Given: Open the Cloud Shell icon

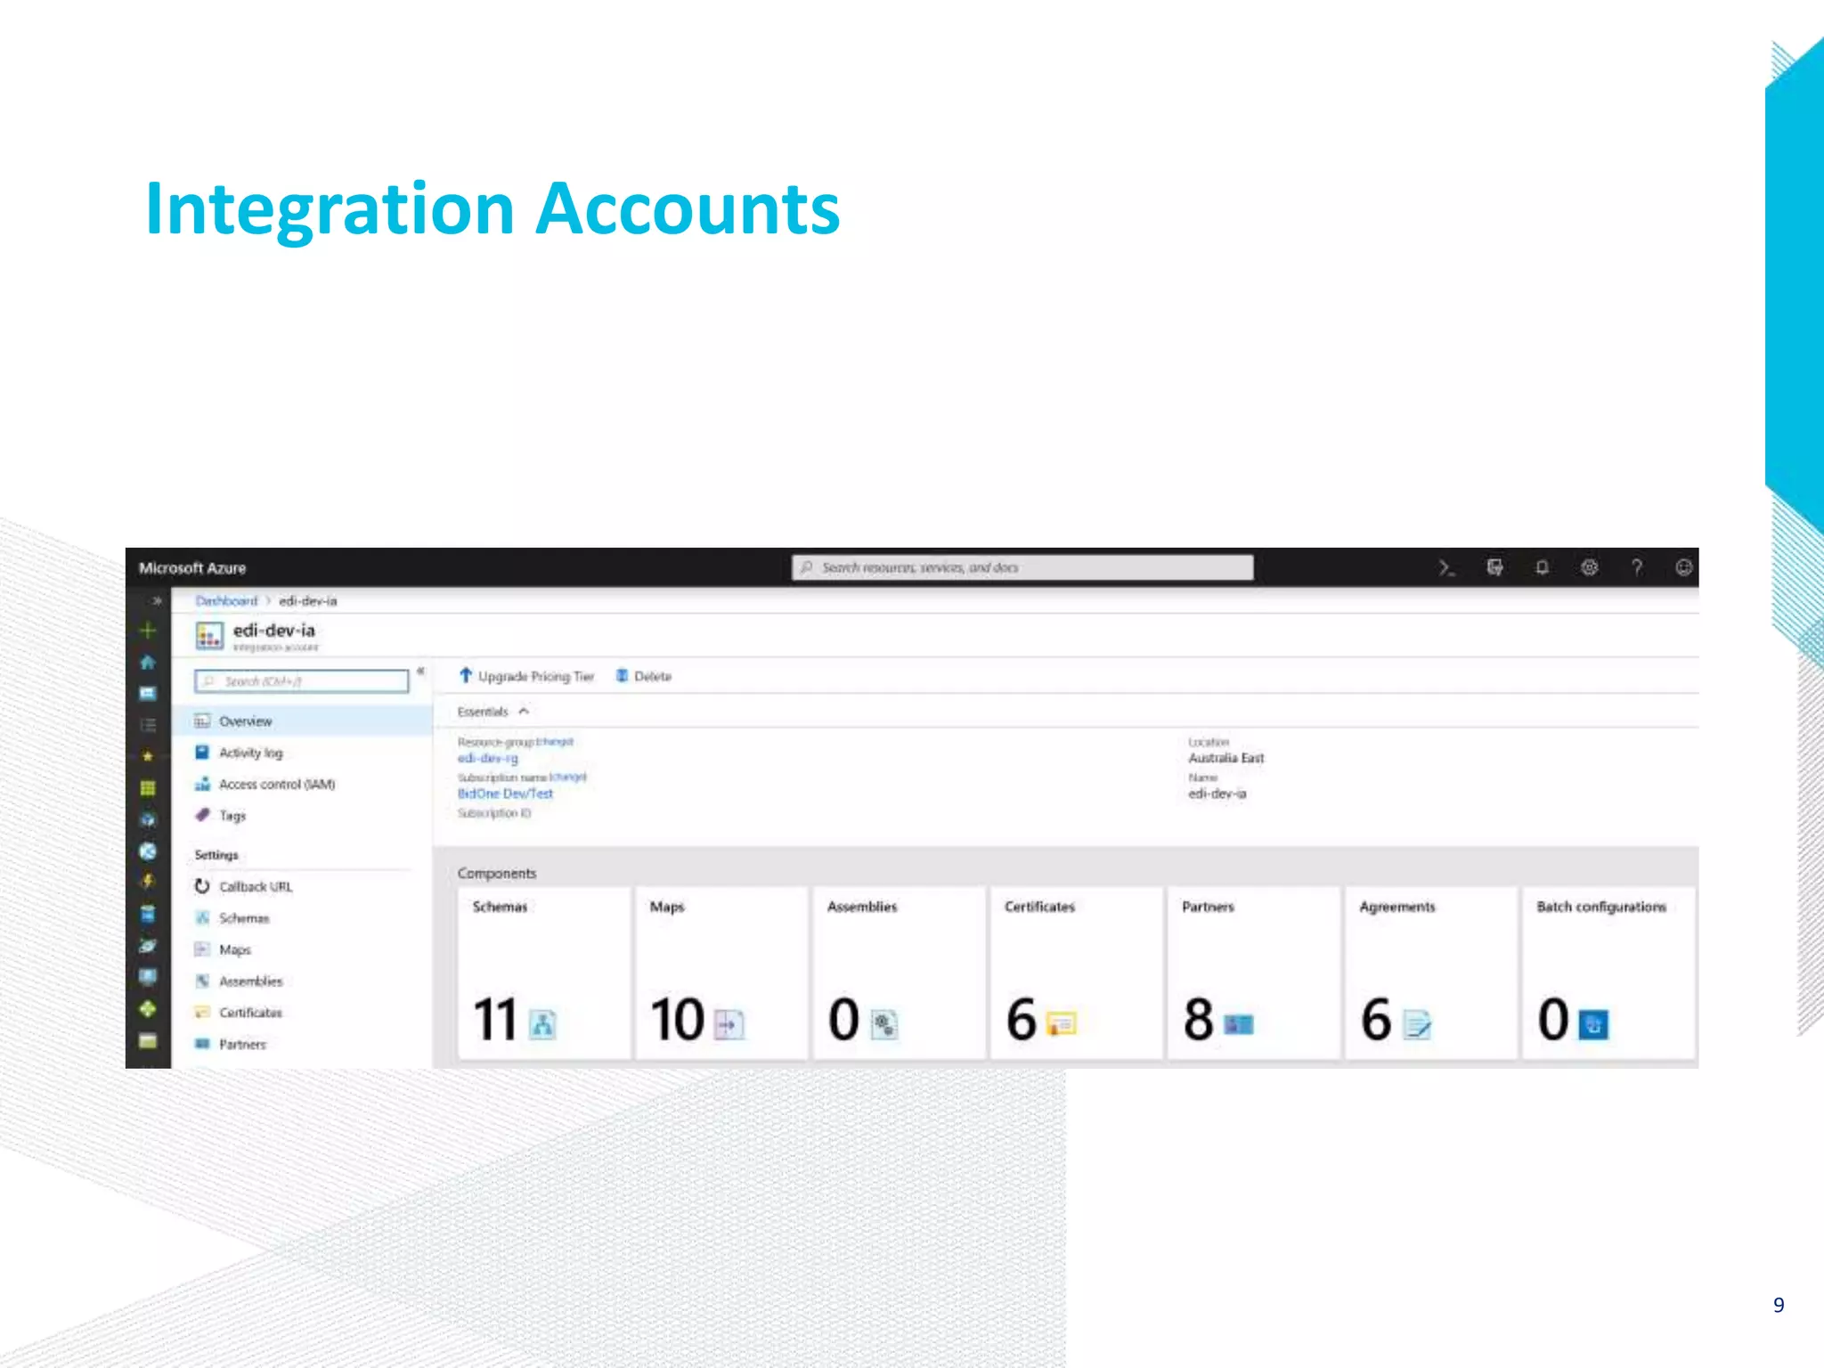Looking at the screenshot, I should [x=1446, y=568].
